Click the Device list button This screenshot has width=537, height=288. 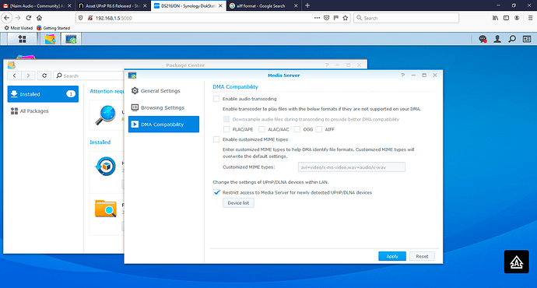click(x=238, y=202)
